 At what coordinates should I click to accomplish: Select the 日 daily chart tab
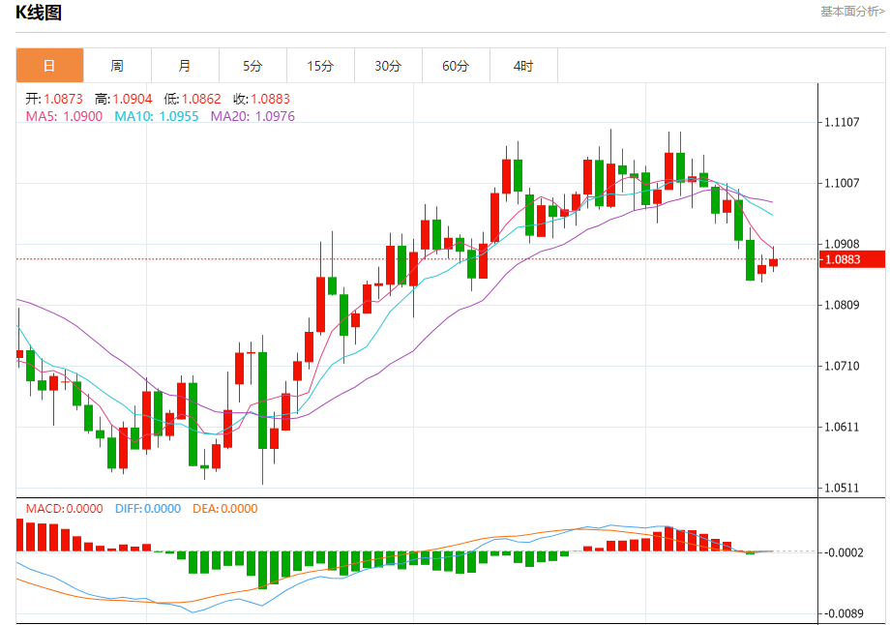[50, 66]
